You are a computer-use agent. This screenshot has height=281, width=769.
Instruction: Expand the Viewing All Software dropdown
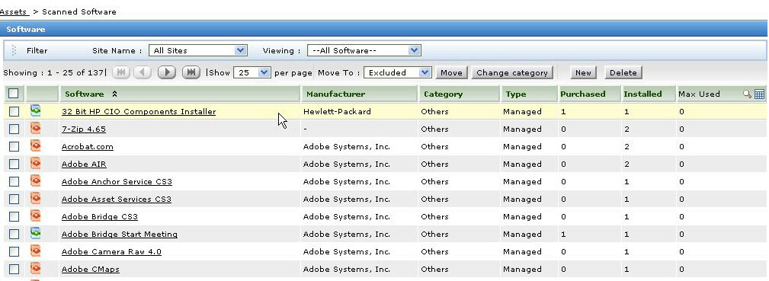(x=364, y=50)
